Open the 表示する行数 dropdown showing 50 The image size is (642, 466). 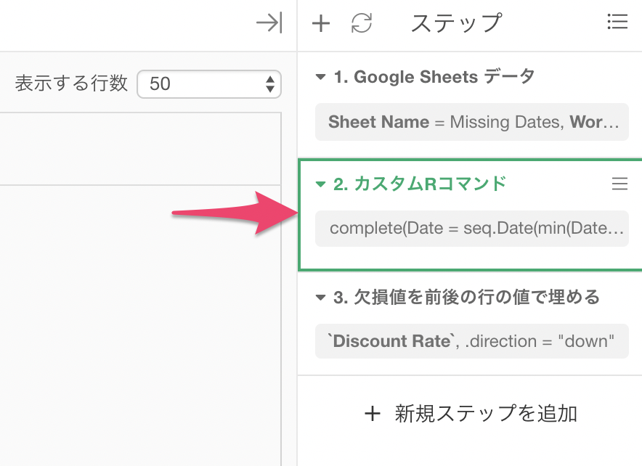click(209, 84)
